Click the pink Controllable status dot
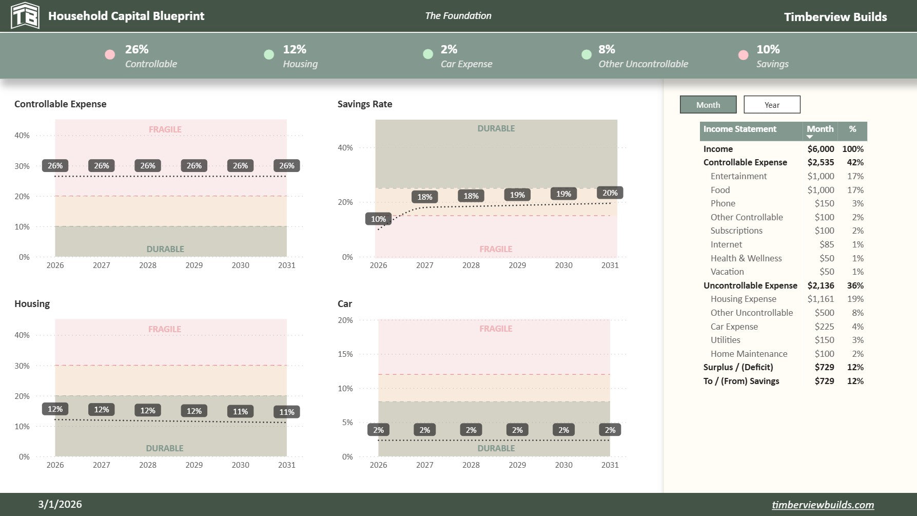Screen dimensions: 917x516 tap(110, 55)
